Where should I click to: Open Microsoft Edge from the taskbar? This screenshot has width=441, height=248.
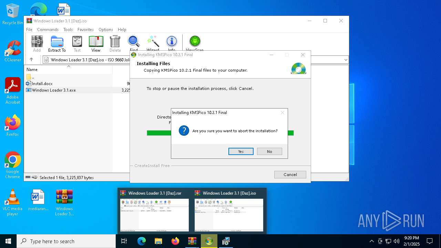(x=142, y=241)
